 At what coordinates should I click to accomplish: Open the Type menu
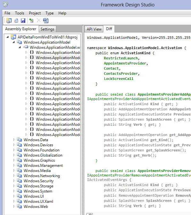coord(50,13)
